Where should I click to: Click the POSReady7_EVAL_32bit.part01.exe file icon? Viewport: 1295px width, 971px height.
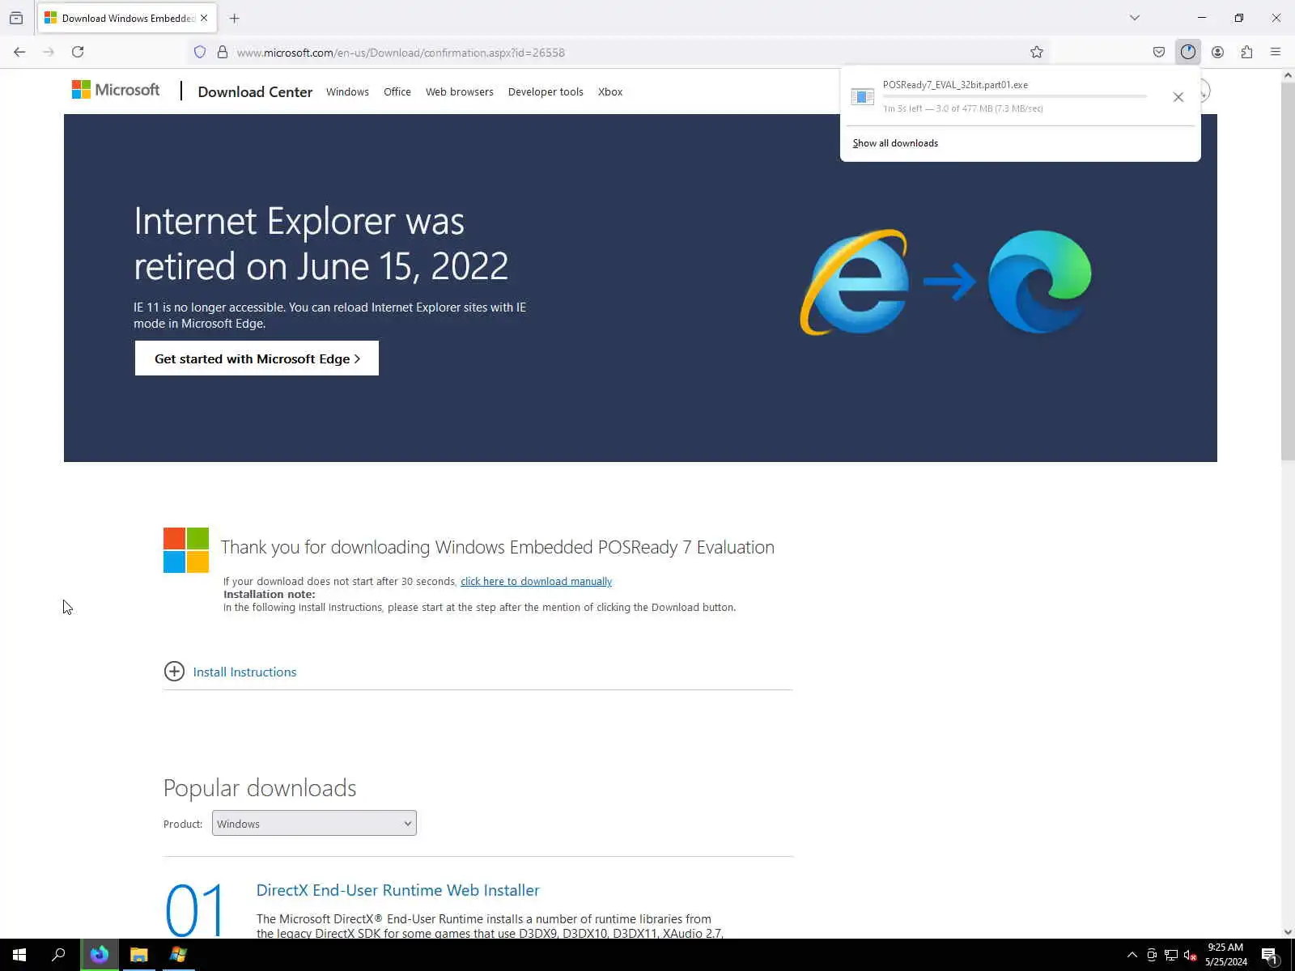[x=863, y=96]
